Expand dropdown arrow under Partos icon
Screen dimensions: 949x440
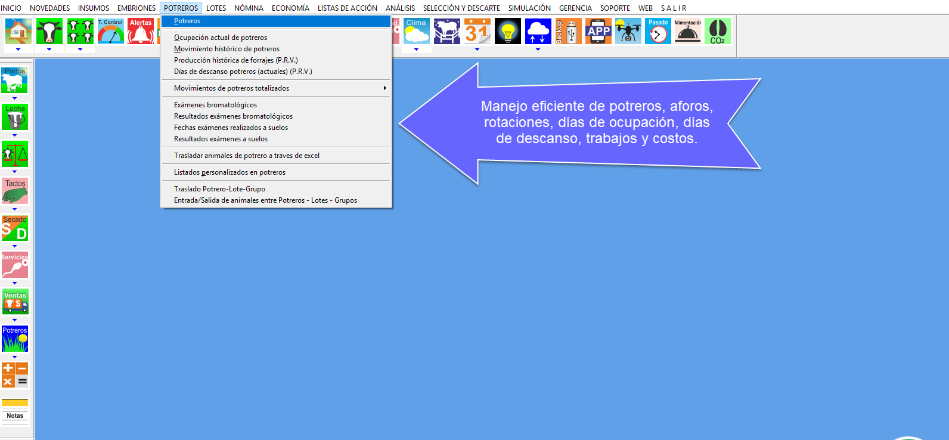coord(15,98)
